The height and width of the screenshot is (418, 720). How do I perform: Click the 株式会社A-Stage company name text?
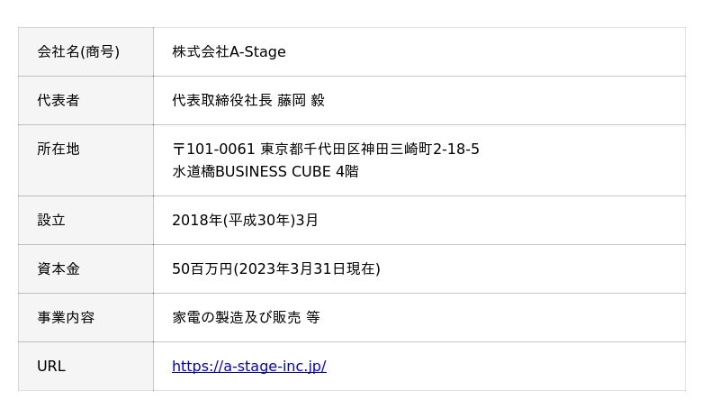pyautogui.click(x=229, y=52)
